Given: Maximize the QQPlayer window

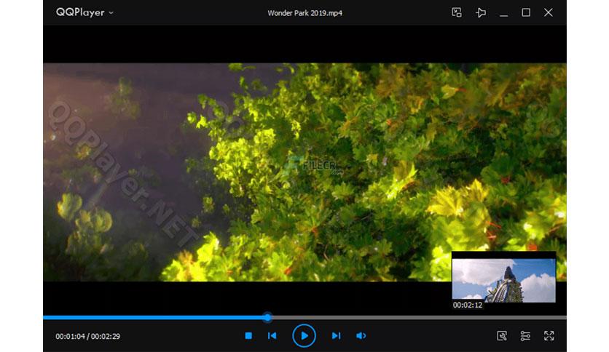Looking at the screenshot, I should [526, 12].
